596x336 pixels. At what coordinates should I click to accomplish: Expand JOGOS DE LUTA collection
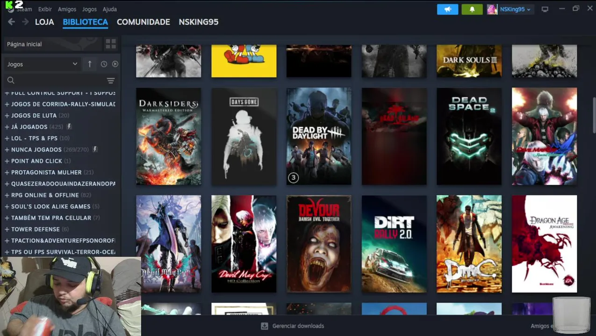click(7, 115)
